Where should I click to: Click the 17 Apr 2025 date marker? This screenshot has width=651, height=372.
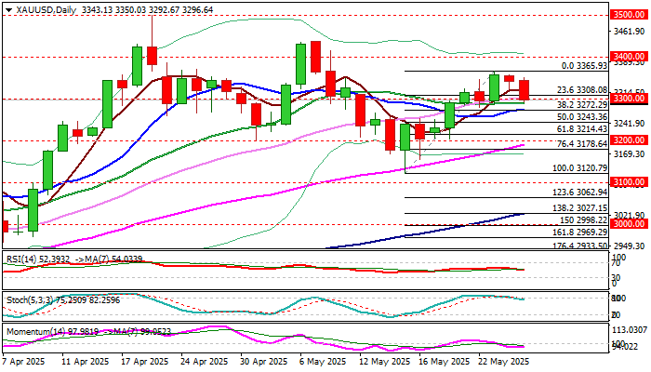click(x=145, y=362)
